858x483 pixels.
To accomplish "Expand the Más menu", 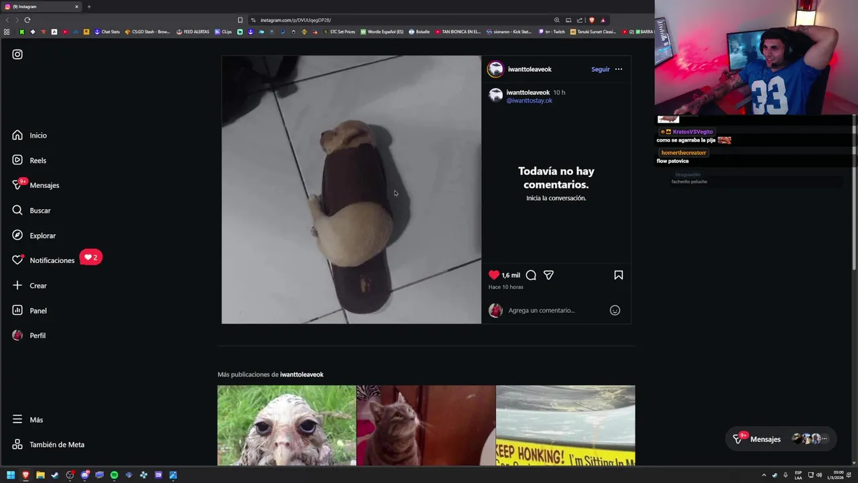I will coord(27,420).
